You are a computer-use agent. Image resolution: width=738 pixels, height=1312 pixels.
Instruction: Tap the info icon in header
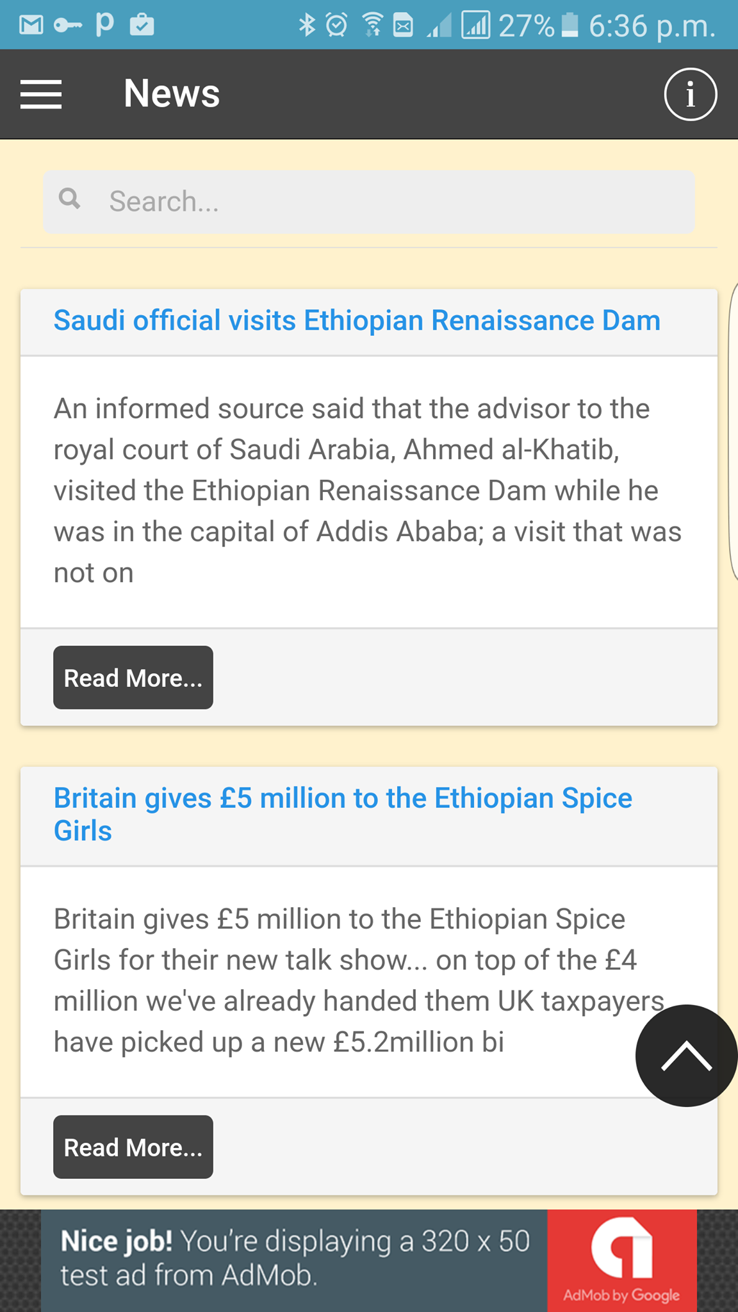point(690,94)
